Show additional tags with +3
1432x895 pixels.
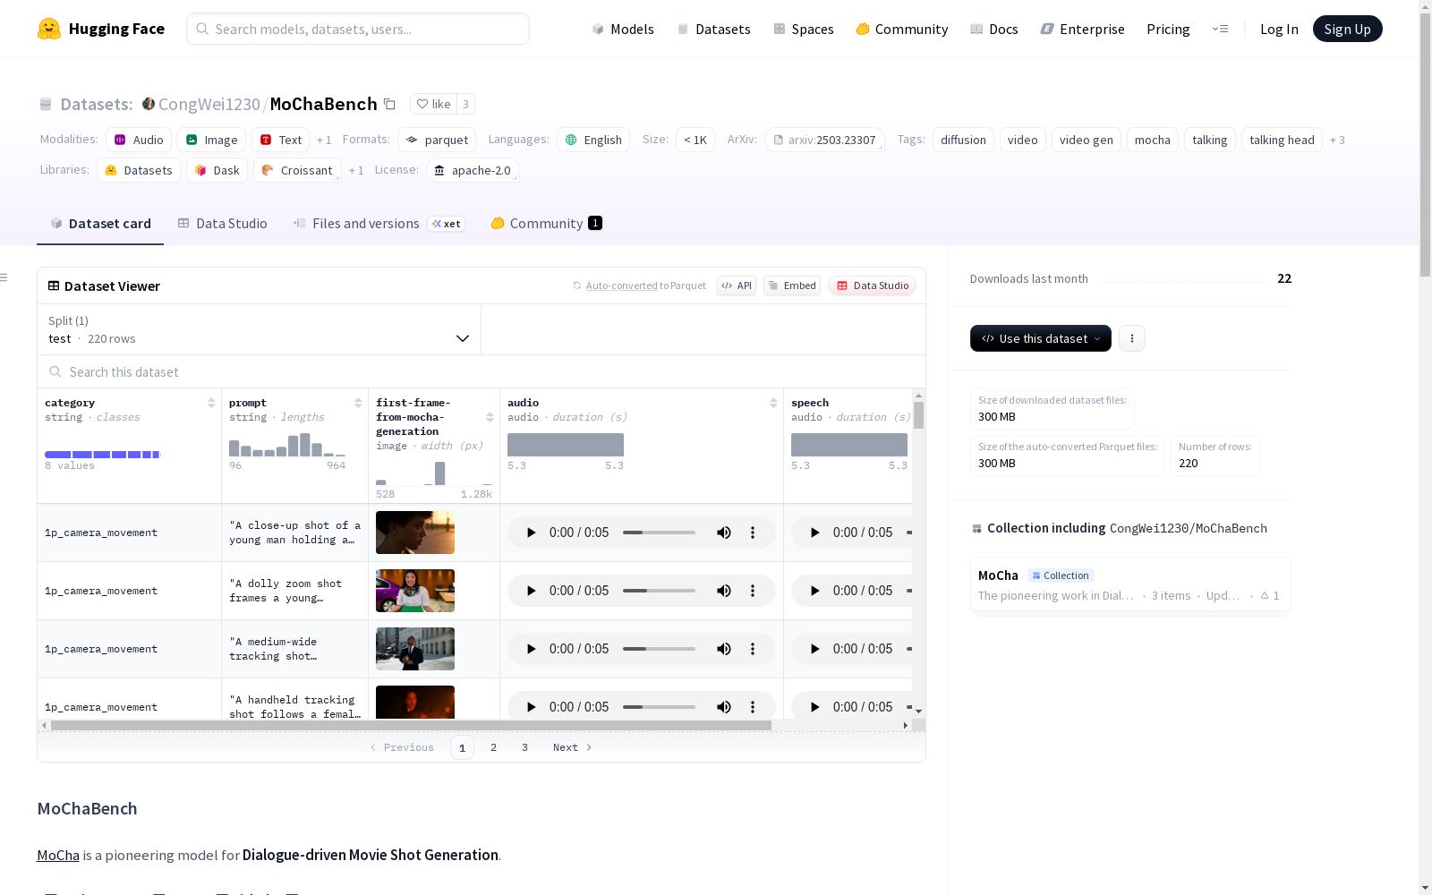coord(1337,140)
